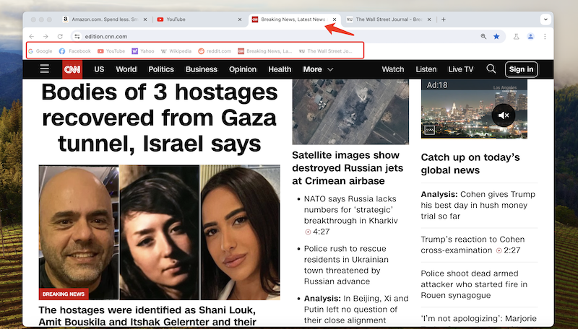This screenshot has width=578, height=329.
Task: Click the CNN logo
Action: click(x=72, y=69)
